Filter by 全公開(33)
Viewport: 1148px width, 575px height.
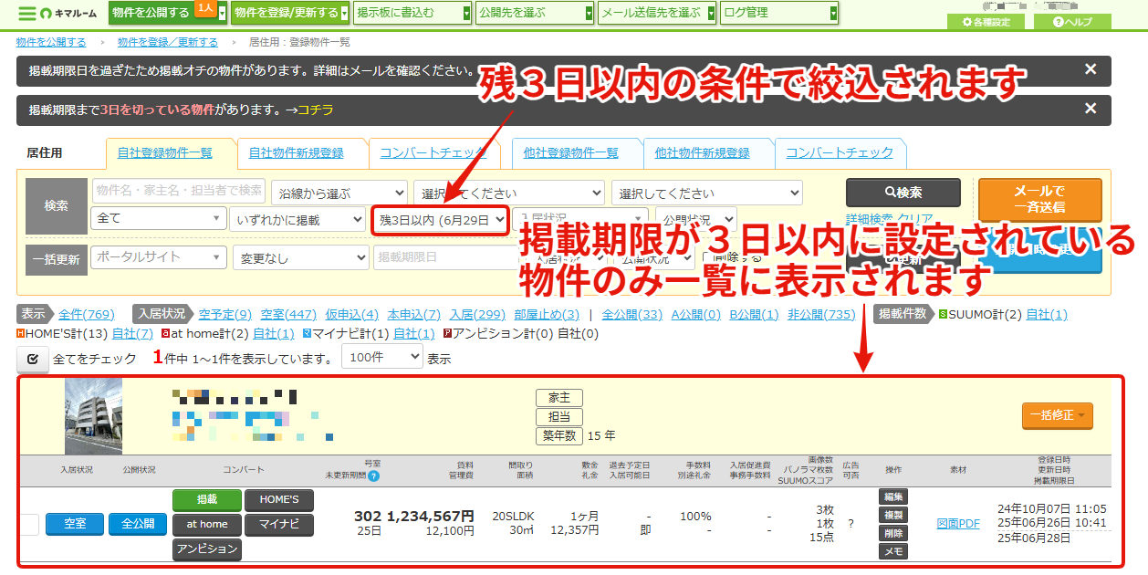(632, 315)
